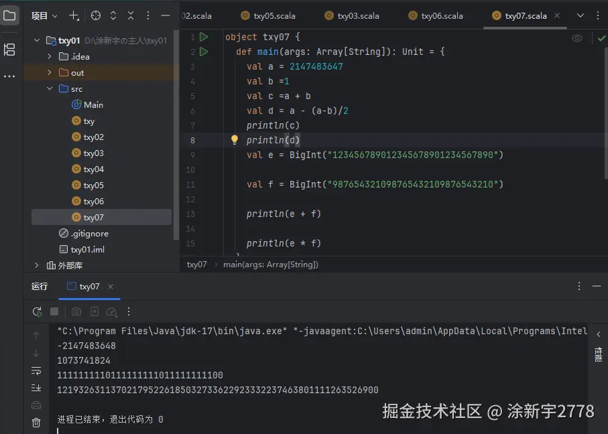Select txy05 in project tree
The image size is (608, 434).
point(88,186)
